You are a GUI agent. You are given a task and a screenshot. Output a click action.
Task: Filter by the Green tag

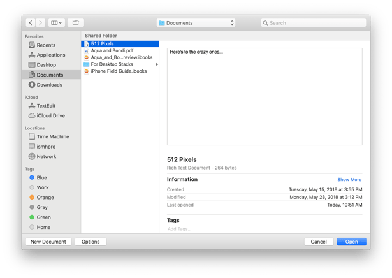(51, 217)
